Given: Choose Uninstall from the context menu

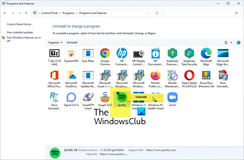Looking at the screenshot, I should tap(141, 97).
